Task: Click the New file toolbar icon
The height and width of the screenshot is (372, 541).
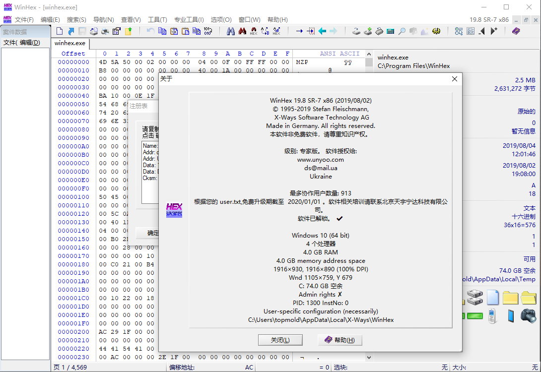Action: click(60, 31)
